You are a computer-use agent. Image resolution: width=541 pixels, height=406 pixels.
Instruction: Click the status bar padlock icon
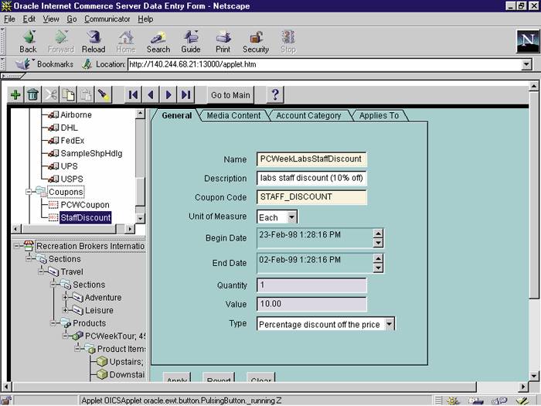pos(6,401)
